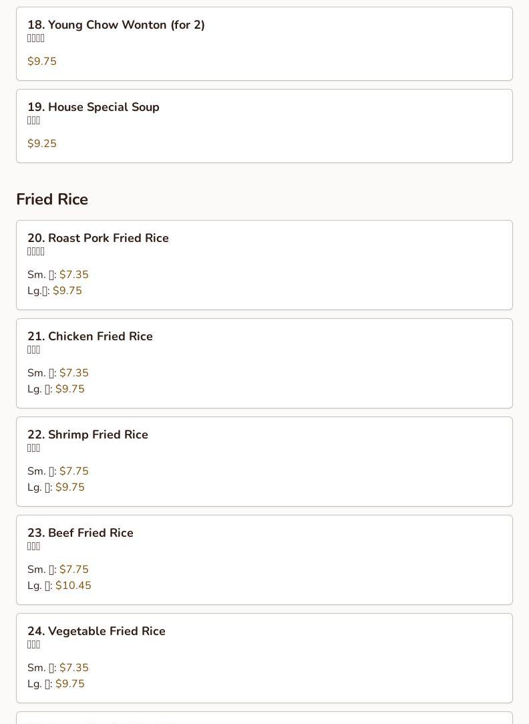Click the Fried Rice section heading
Viewport: 529px width, 724px height.
pos(52,199)
